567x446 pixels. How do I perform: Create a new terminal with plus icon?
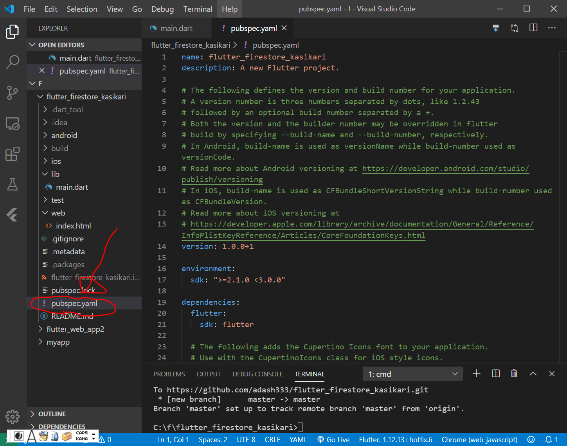tap(477, 374)
